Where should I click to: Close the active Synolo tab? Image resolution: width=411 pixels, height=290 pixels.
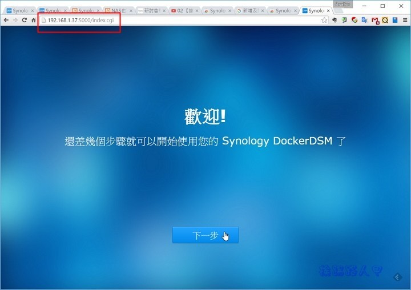[x=328, y=11]
